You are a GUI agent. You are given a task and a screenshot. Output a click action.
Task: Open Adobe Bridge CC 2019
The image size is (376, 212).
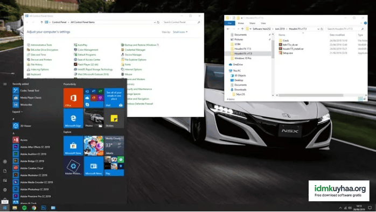[x=29, y=161]
